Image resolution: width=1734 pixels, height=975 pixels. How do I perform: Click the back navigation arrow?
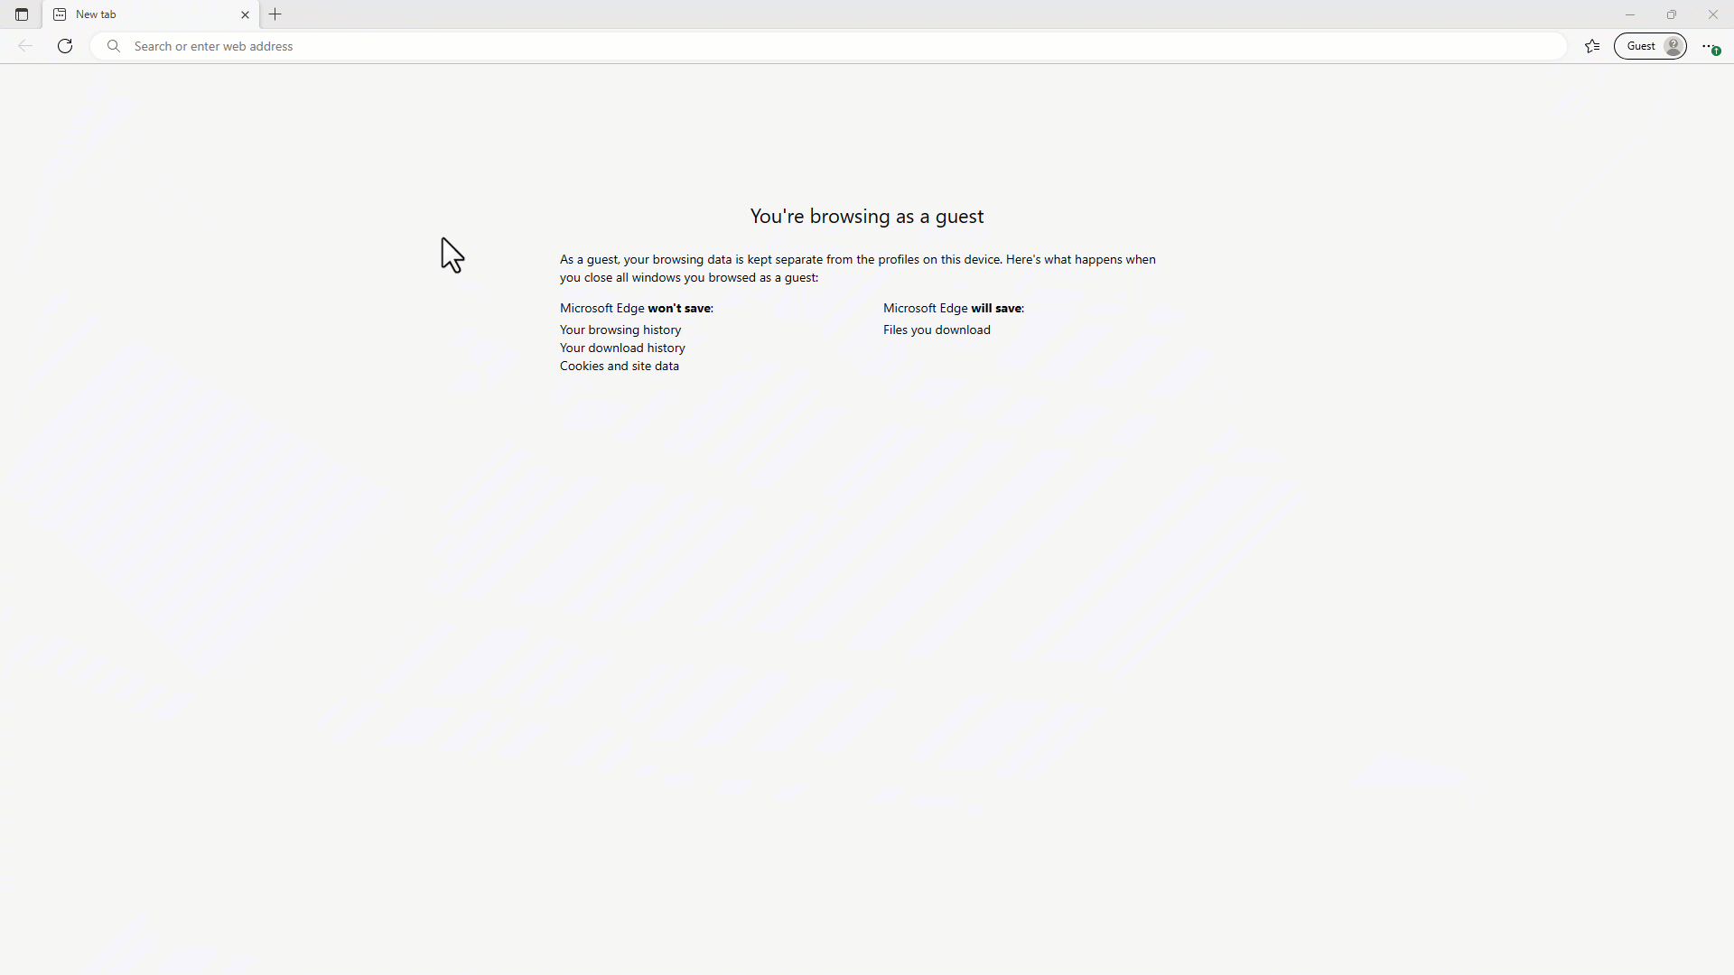(25, 46)
